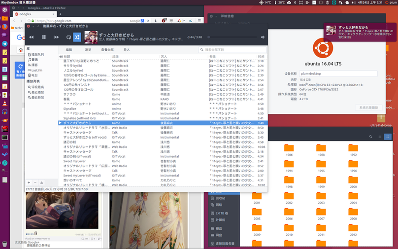Click the Firefox URL bar plus.google.com
This screenshot has width=398, height=249.
tap(81, 21)
